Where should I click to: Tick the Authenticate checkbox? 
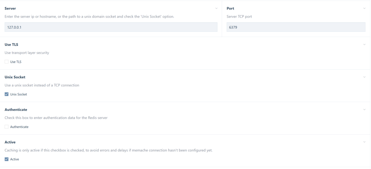tap(7, 127)
